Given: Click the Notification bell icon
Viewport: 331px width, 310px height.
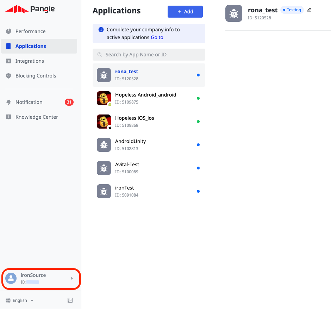Looking at the screenshot, I should (x=8, y=102).
